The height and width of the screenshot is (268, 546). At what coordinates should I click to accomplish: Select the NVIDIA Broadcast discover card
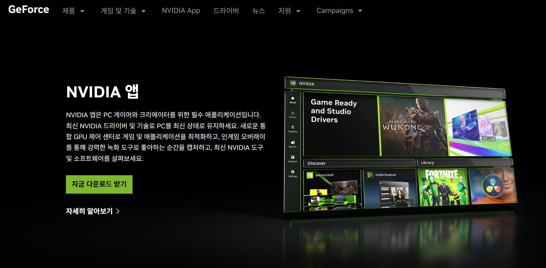(390, 188)
